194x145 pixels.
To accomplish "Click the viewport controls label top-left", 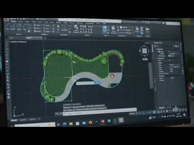I will click(18, 42).
